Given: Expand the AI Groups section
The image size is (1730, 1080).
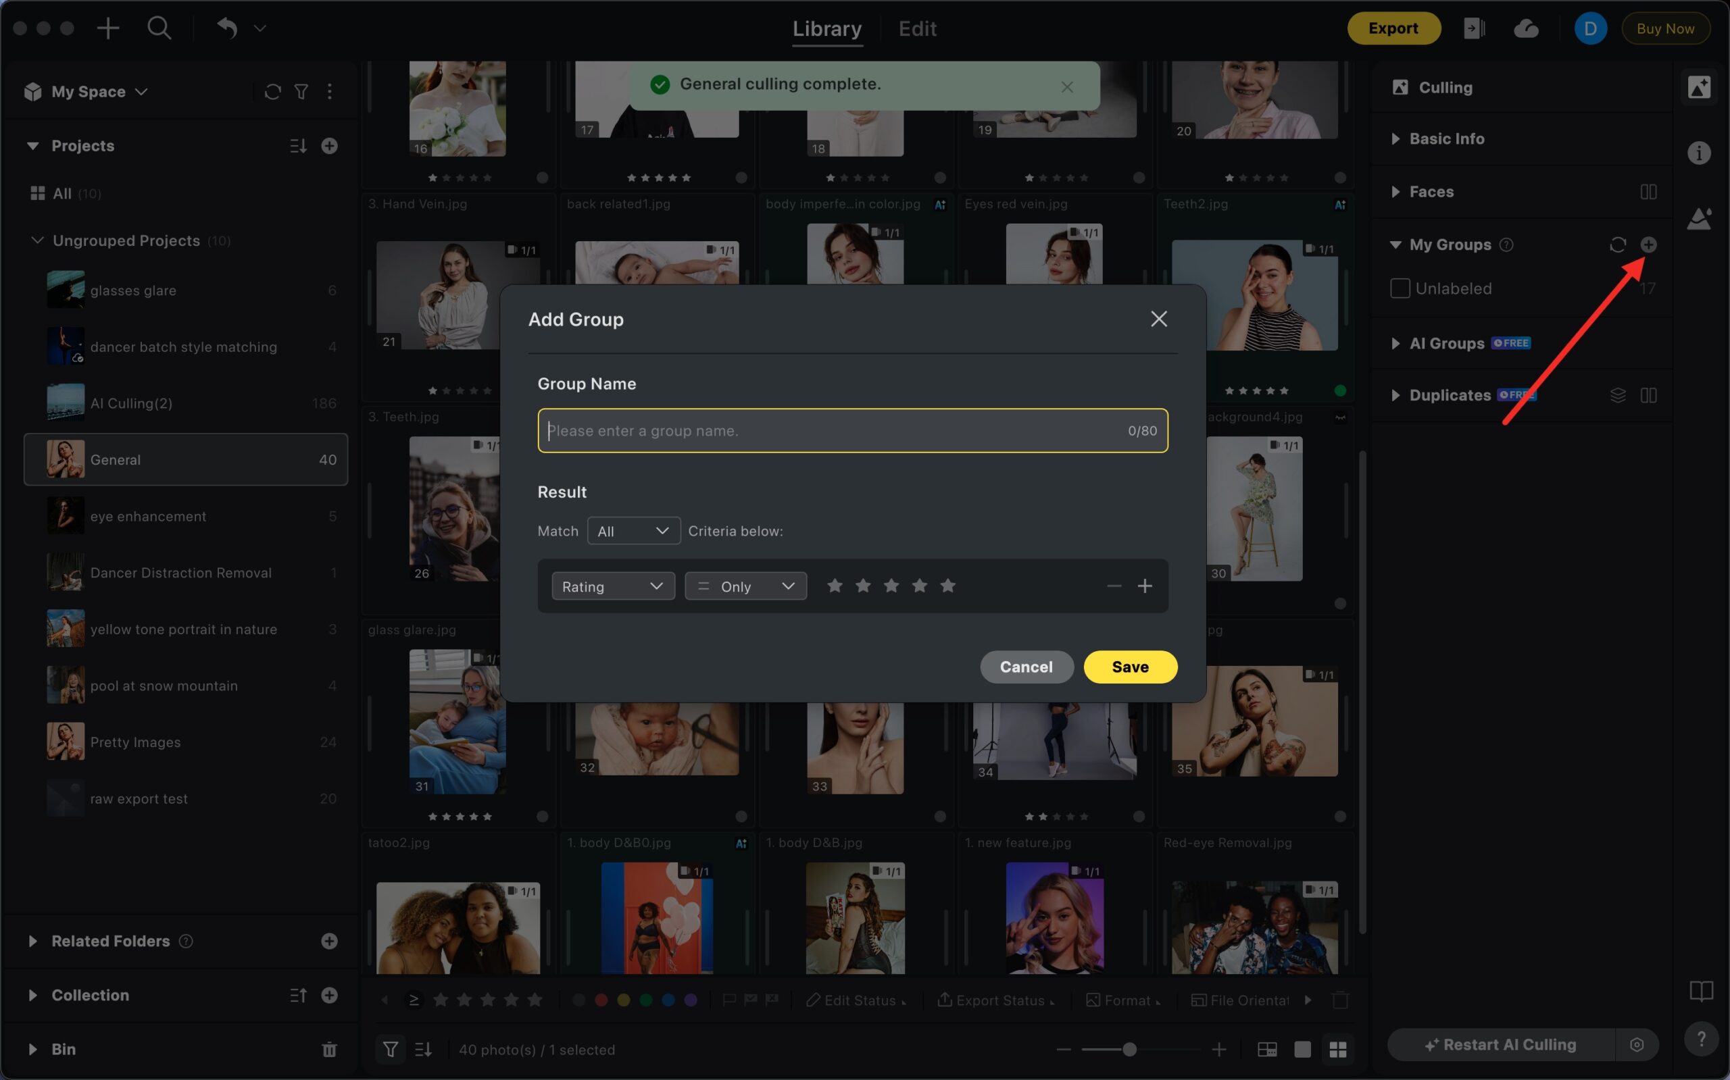Looking at the screenshot, I should pyautogui.click(x=1395, y=344).
